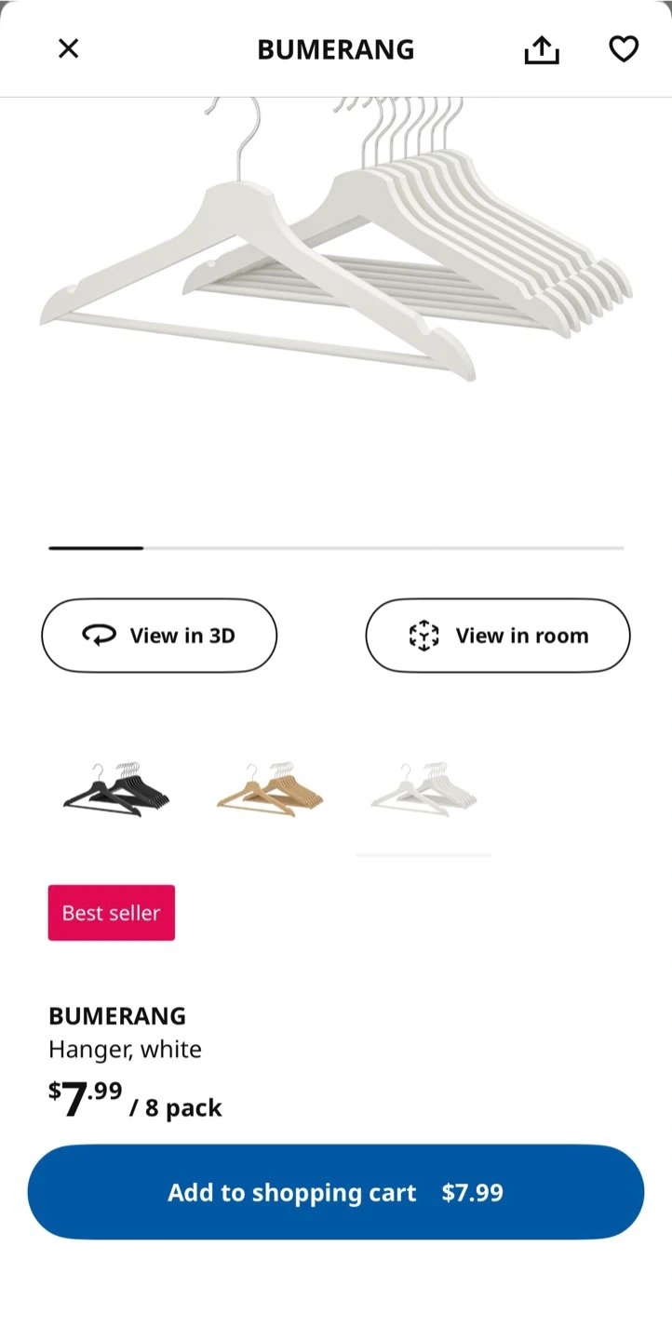
Task: Add product to favorites with heart icon
Action: (624, 48)
